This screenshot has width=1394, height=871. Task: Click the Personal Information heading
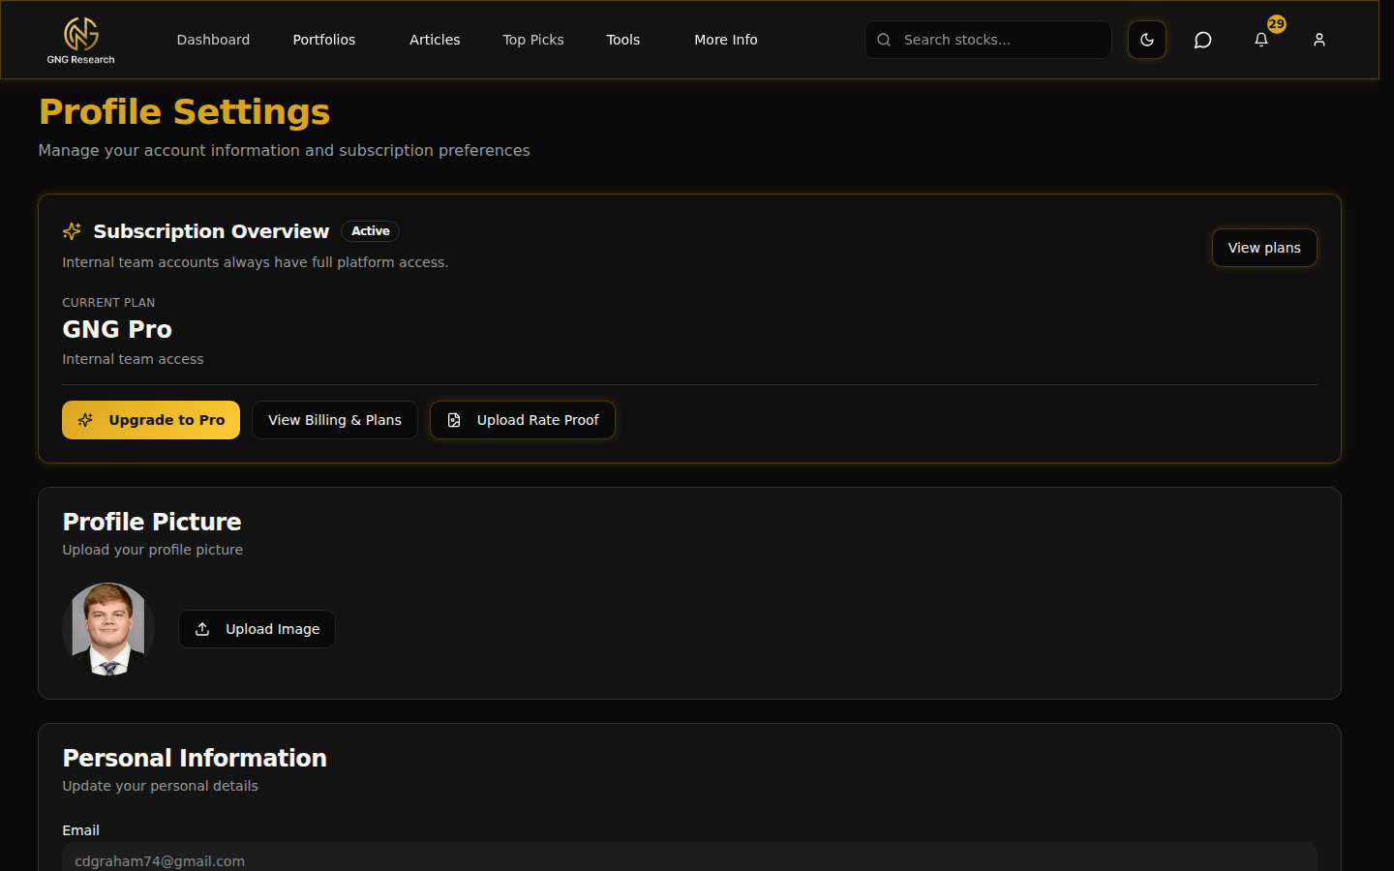(195, 758)
